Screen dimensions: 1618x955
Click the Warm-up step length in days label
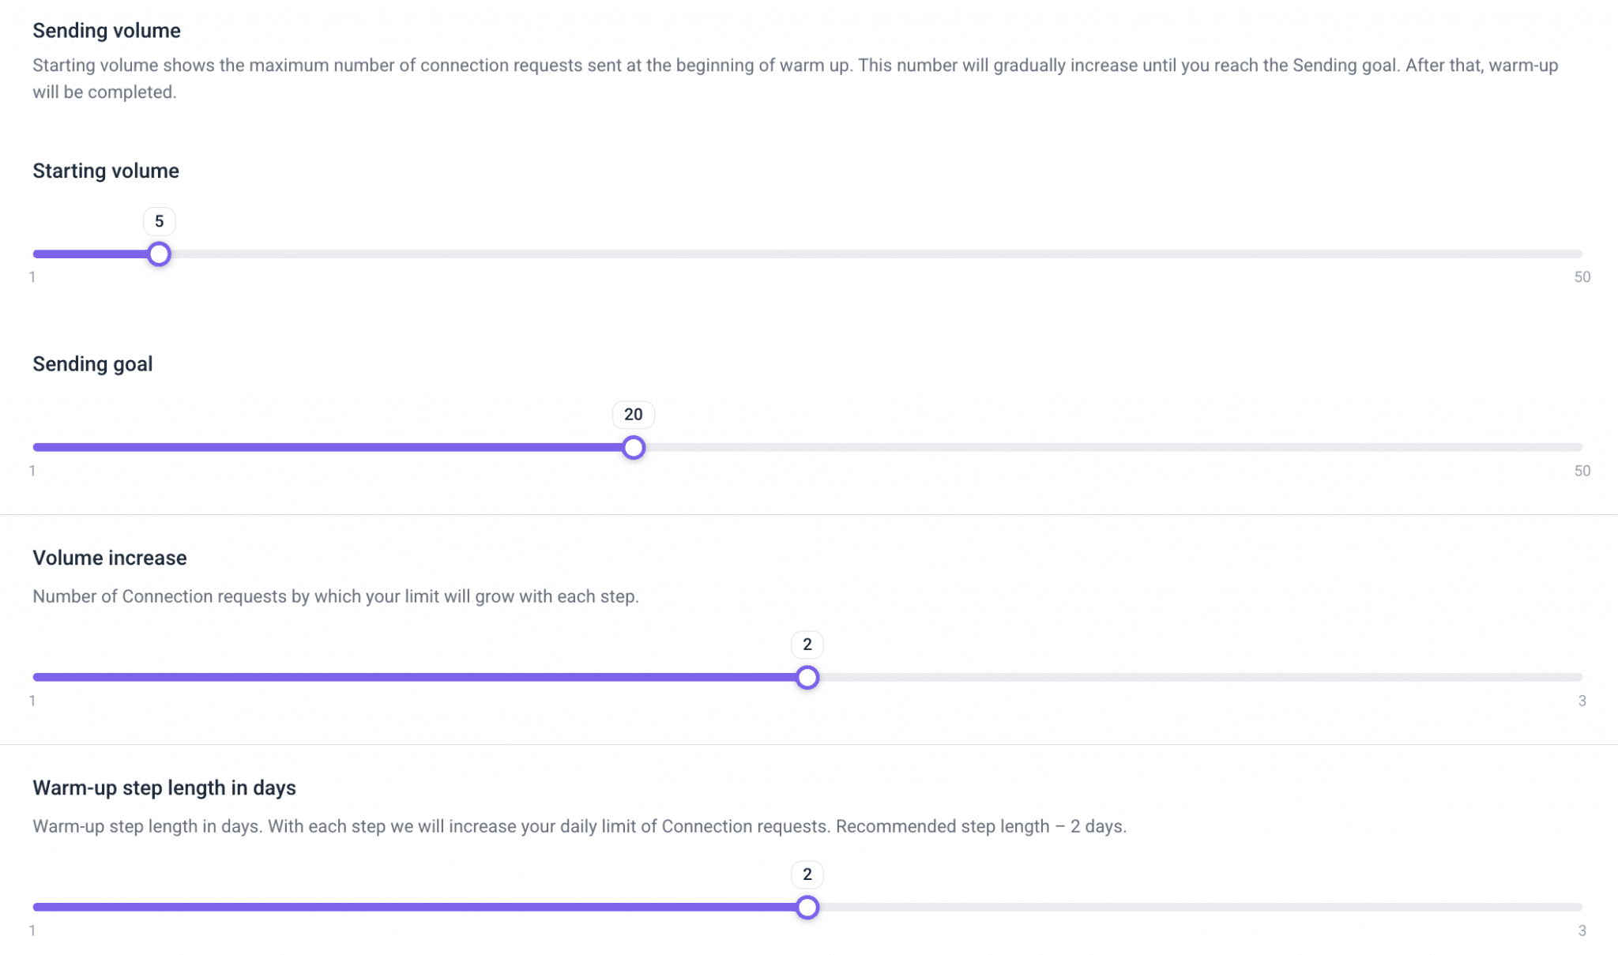164,788
